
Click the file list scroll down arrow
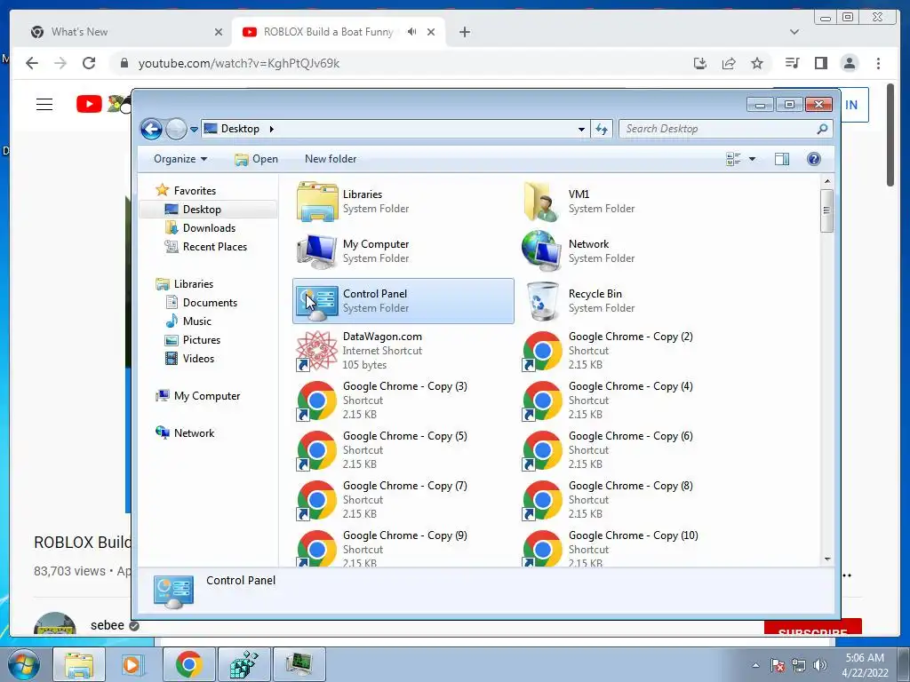click(827, 559)
